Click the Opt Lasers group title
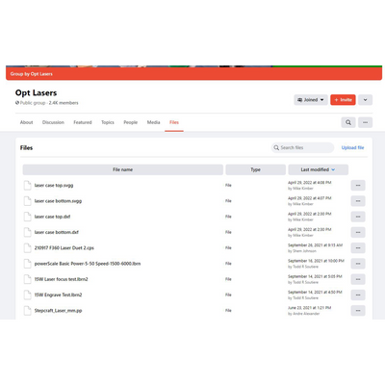Screen dimensions: 385x385 point(36,93)
